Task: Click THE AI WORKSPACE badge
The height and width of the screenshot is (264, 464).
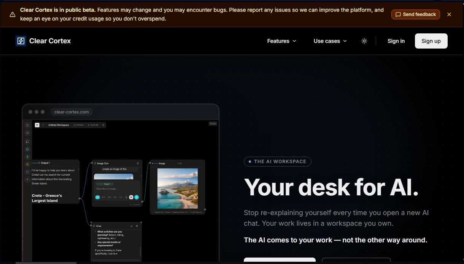Action: (278, 162)
